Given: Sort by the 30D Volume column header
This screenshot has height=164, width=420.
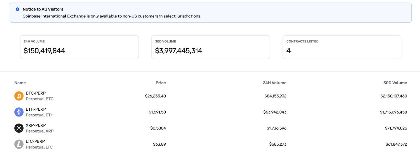Looking at the screenshot, I should pyautogui.click(x=395, y=83).
